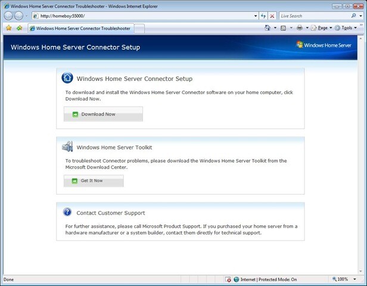Click the Home page icon

(x=268, y=28)
